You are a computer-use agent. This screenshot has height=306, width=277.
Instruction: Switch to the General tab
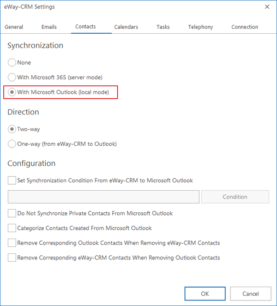click(14, 27)
